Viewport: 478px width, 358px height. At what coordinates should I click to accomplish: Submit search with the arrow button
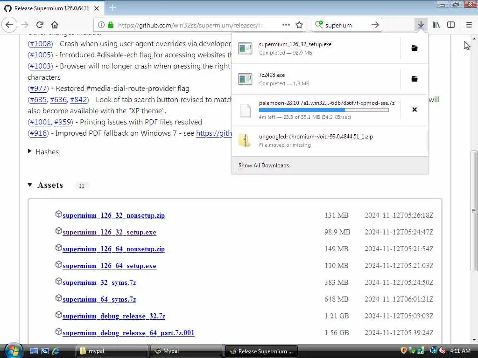pos(375,25)
